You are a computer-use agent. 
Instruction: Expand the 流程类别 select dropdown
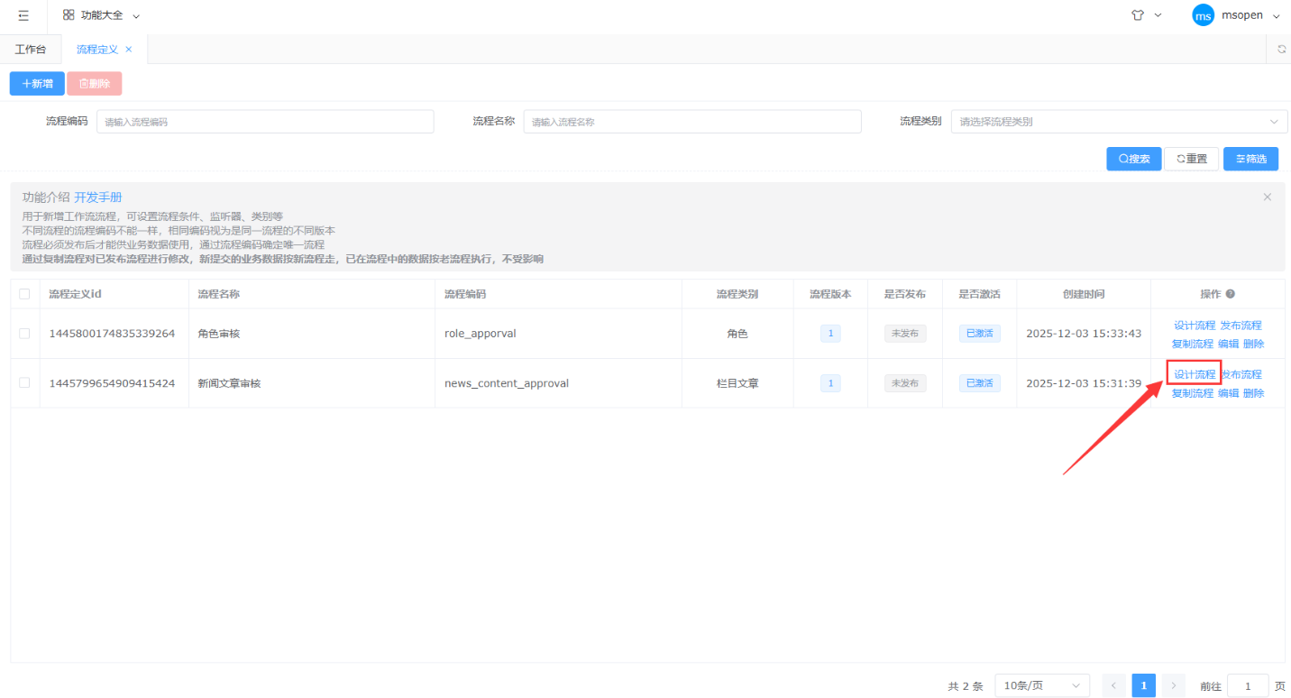tap(1119, 122)
